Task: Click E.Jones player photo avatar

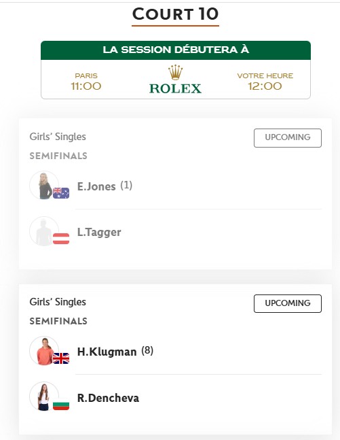Action: point(44,186)
